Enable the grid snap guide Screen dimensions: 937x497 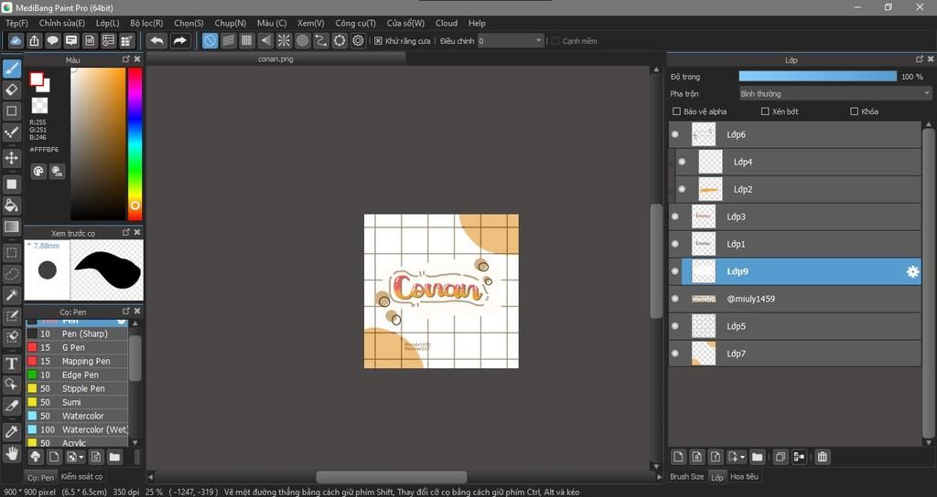pos(247,40)
